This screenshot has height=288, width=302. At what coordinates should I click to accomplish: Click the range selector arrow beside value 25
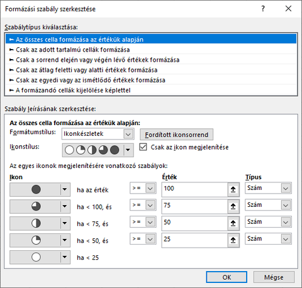click(x=233, y=240)
